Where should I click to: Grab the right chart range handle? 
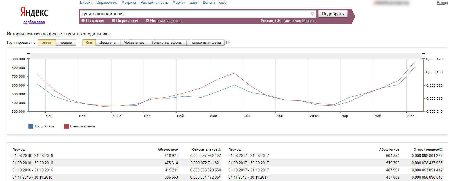pyautogui.click(x=424, y=56)
